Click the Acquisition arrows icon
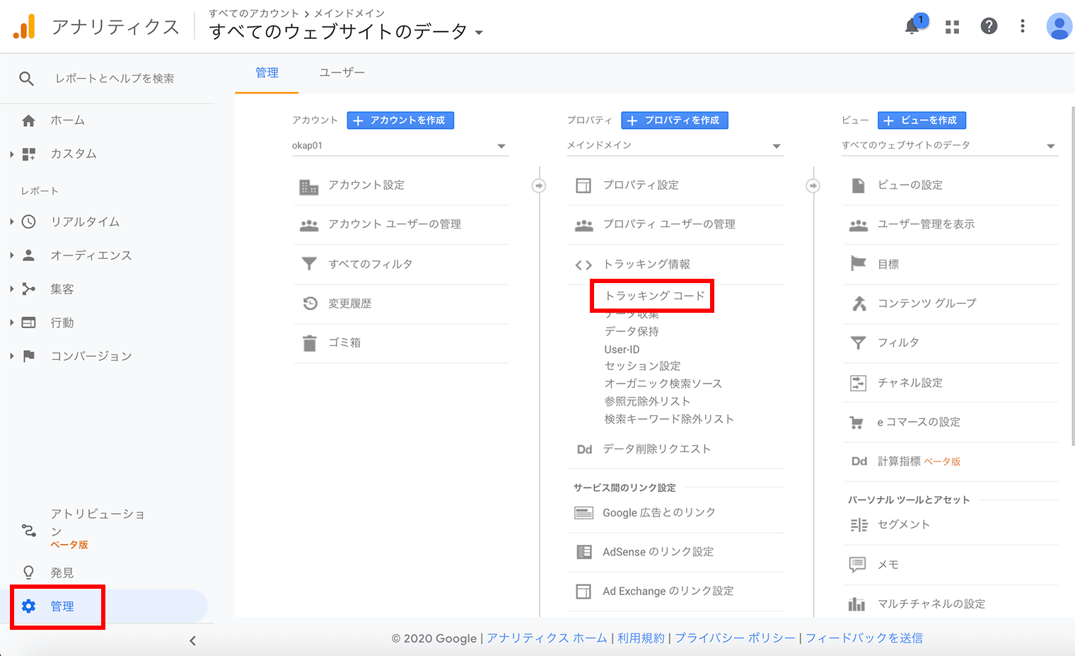Viewport: 1075px width, 656px height. [x=28, y=289]
